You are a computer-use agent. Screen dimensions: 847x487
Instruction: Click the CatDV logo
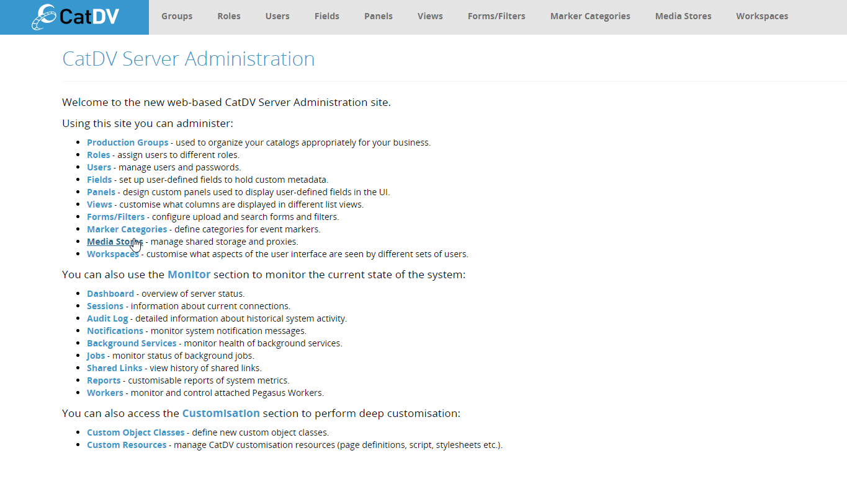coord(74,17)
